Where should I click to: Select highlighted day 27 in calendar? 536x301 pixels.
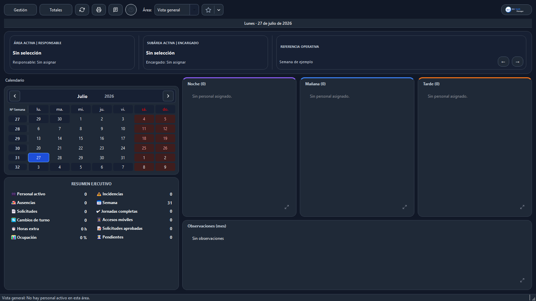click(39, 158)
